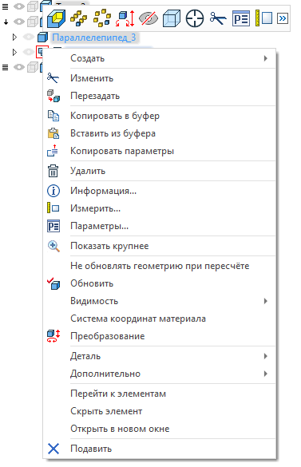Image resolution: width=301 pixels, height=467 pixels.
Task: Click the ruler icon beside Измерить
Action: pyautogui.click(x=53, y=208)
